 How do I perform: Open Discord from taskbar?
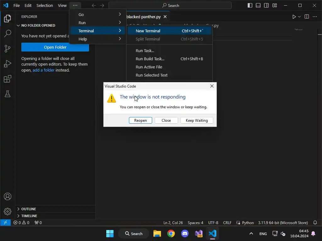(185, 233)
